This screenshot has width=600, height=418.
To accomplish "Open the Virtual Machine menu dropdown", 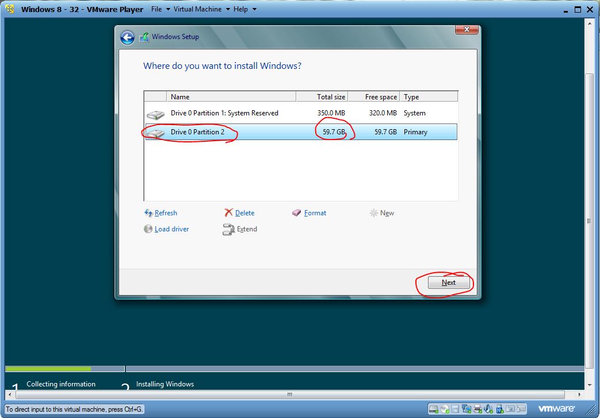I will click(x=202, y=9).
